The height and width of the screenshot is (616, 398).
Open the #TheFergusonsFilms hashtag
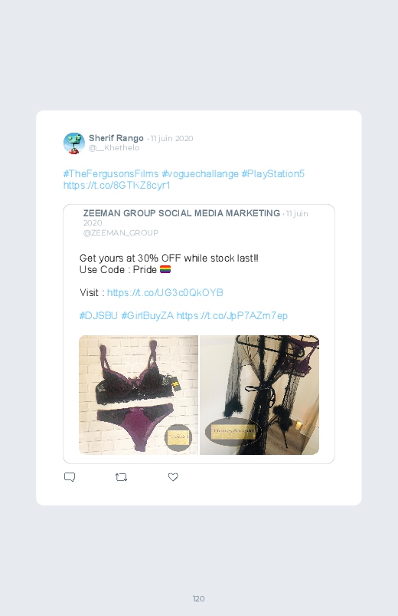click(x=111, y=173)
